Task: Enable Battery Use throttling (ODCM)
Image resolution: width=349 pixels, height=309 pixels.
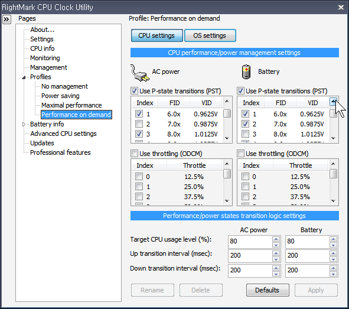Action: pos(240,154)
